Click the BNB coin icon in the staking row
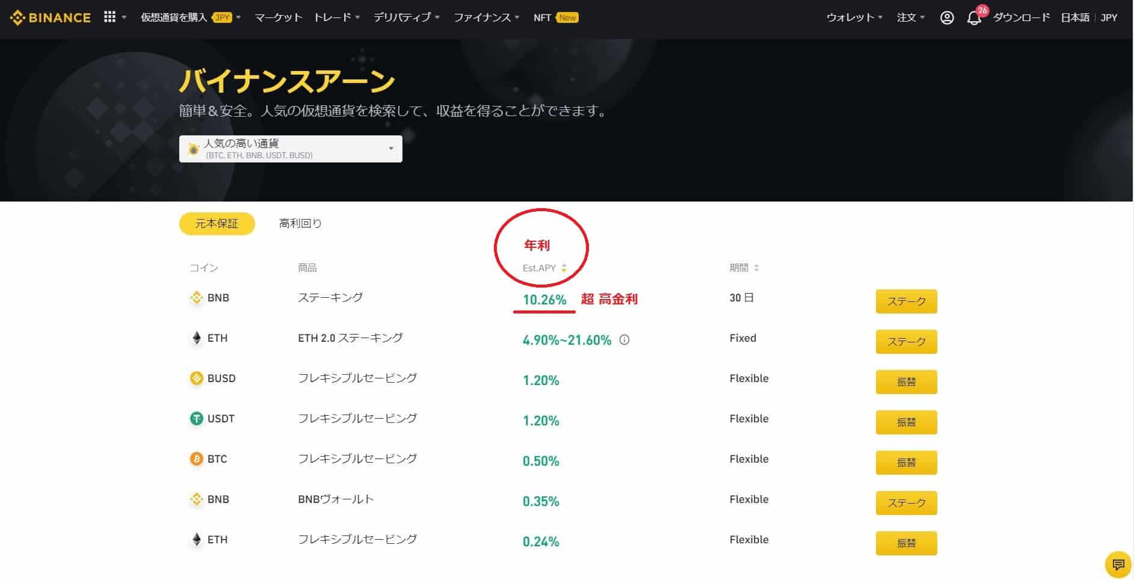This screenshot has width=1134, height=580. click(196, 297)
